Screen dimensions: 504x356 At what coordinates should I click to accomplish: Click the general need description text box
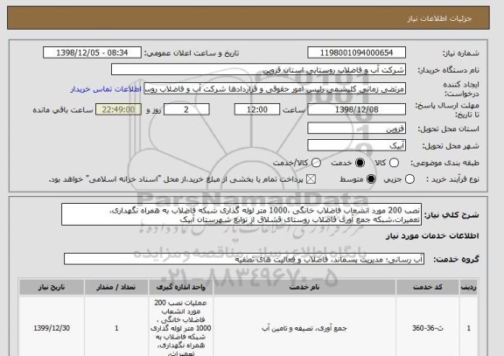241,214
